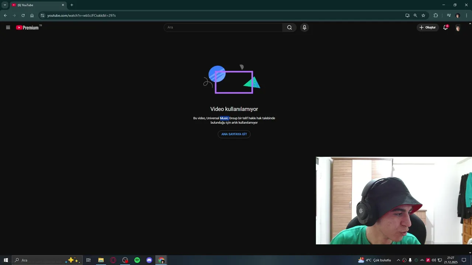This screenshot has width=472, height=265.
Task: Click the highlighted word 'Music'
Action: pyautogui.click(x=224, y=118)
